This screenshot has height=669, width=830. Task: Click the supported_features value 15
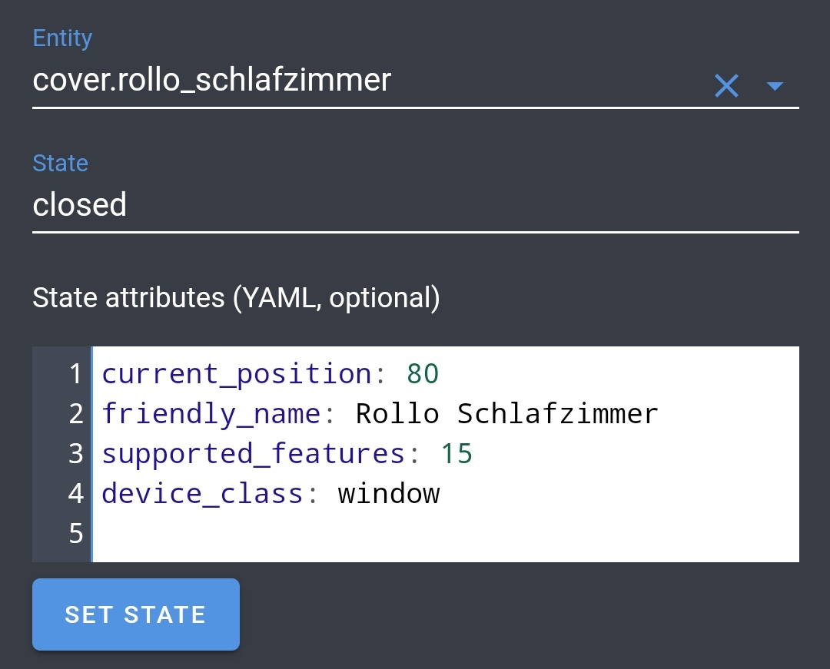[x=456, y=454]
